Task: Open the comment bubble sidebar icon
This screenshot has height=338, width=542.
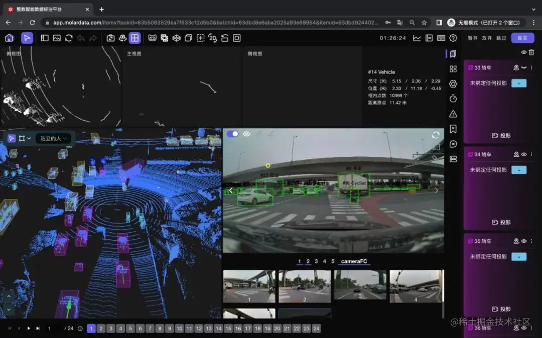Action: click(x=453, y=144)
